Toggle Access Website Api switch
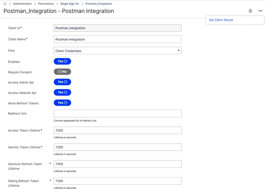The height and width of the screenshot is (189, 265). click(x=62, y=92)
